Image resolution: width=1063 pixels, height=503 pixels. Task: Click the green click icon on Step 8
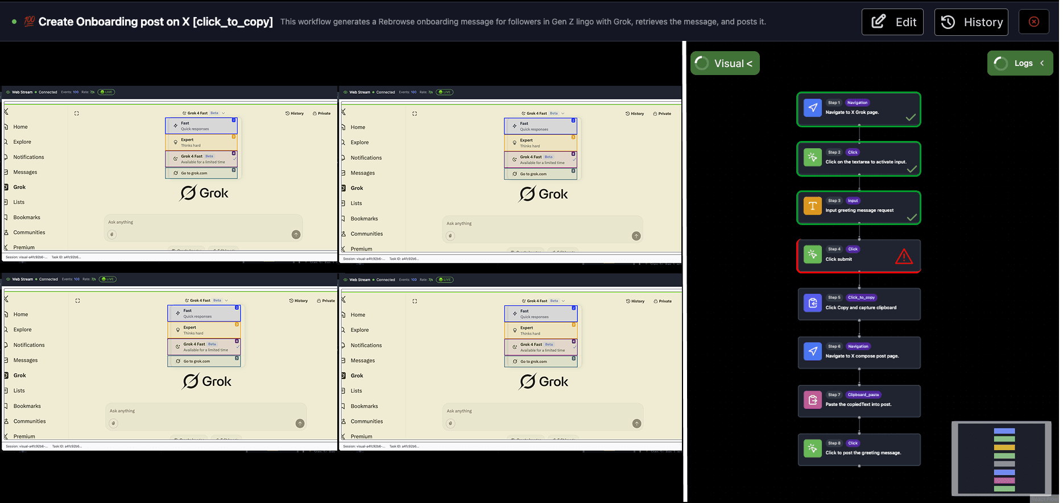[813, 448]
